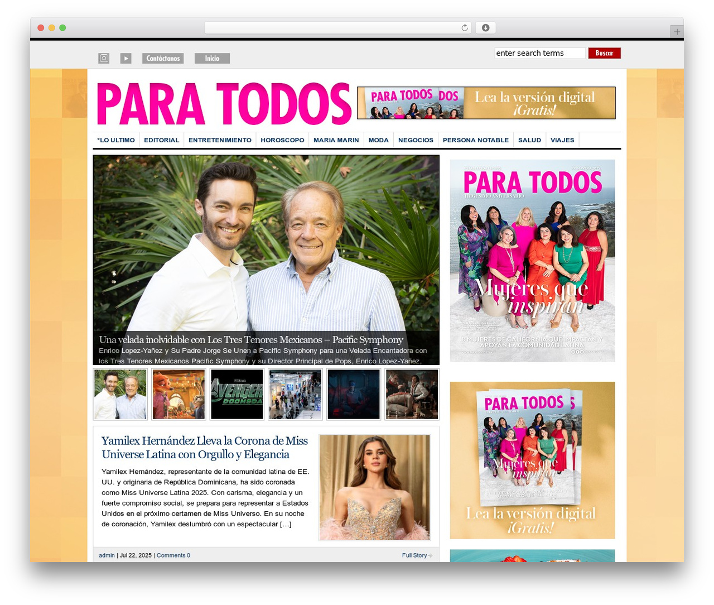Screen dimensions: 714x605
Task: Click the Buscar search button
Action: tap(604, 53)
